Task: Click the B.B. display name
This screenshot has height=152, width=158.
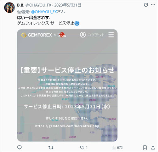Action: click(x=21, y=5)
